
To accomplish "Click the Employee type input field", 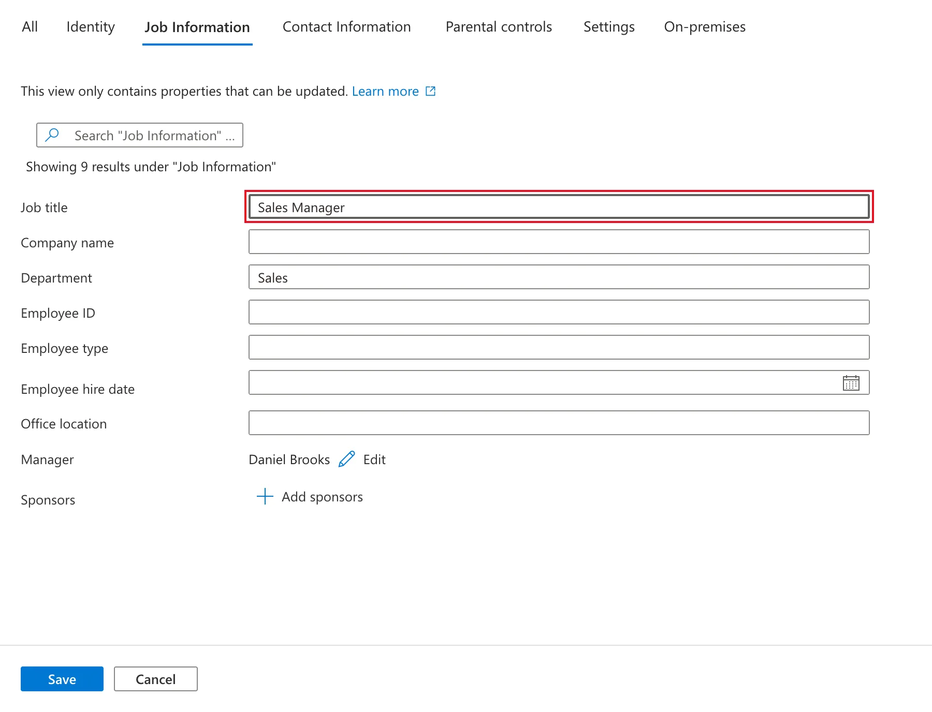I will (559, 347).
